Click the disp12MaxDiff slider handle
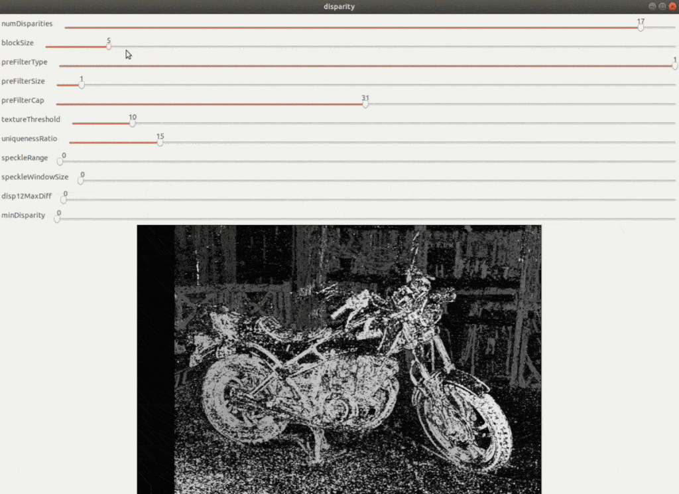The width and height of the screenshot is (679, 494). coord(64,200)
